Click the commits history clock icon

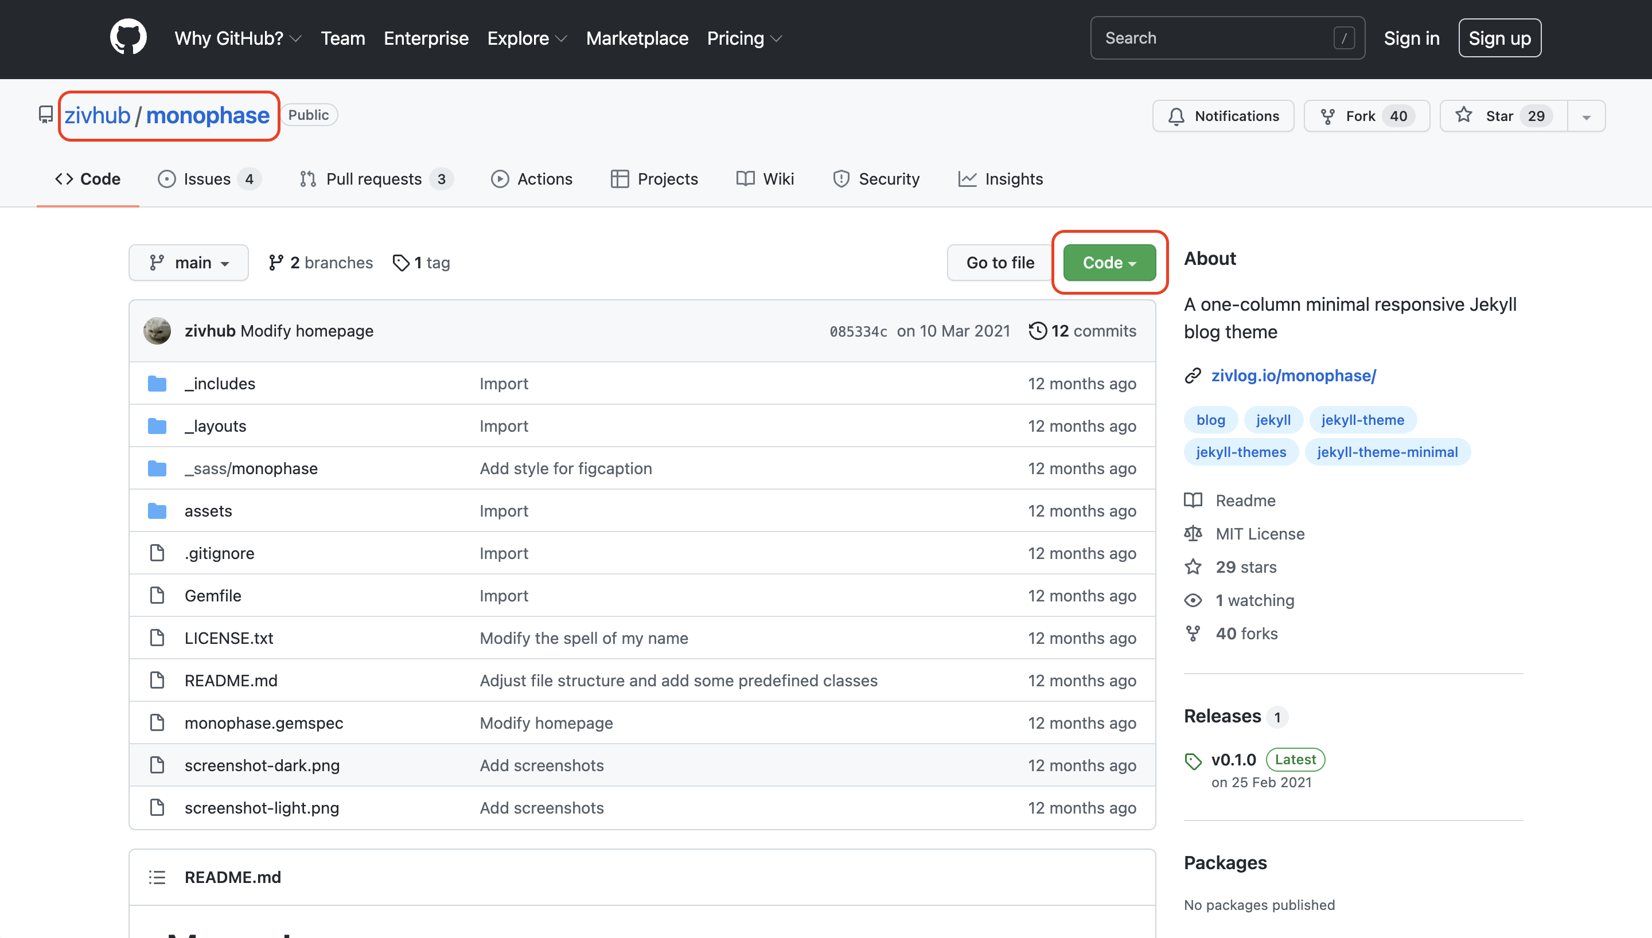pyautogui.click(x=1037, y=330)
